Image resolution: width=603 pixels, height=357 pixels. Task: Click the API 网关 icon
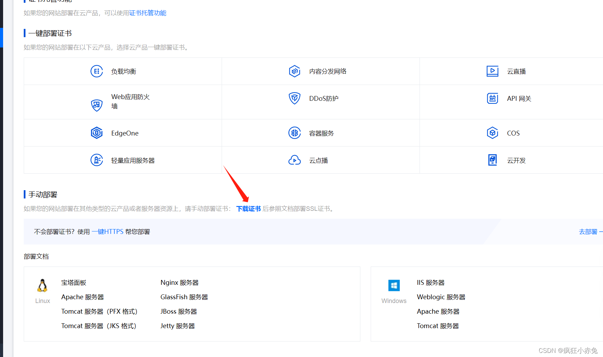(x=493, y=98)
